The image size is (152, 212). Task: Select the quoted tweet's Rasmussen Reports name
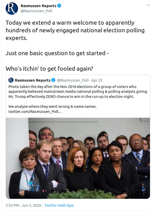(x=32, y=80)
